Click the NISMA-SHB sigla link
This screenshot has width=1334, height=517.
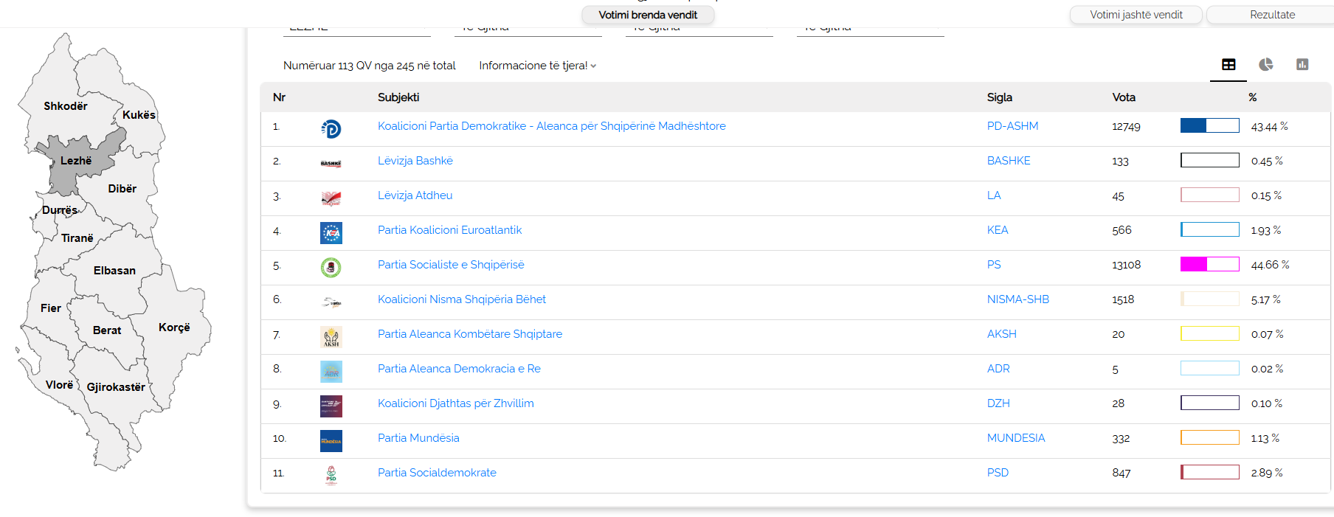click(1017, 299)
